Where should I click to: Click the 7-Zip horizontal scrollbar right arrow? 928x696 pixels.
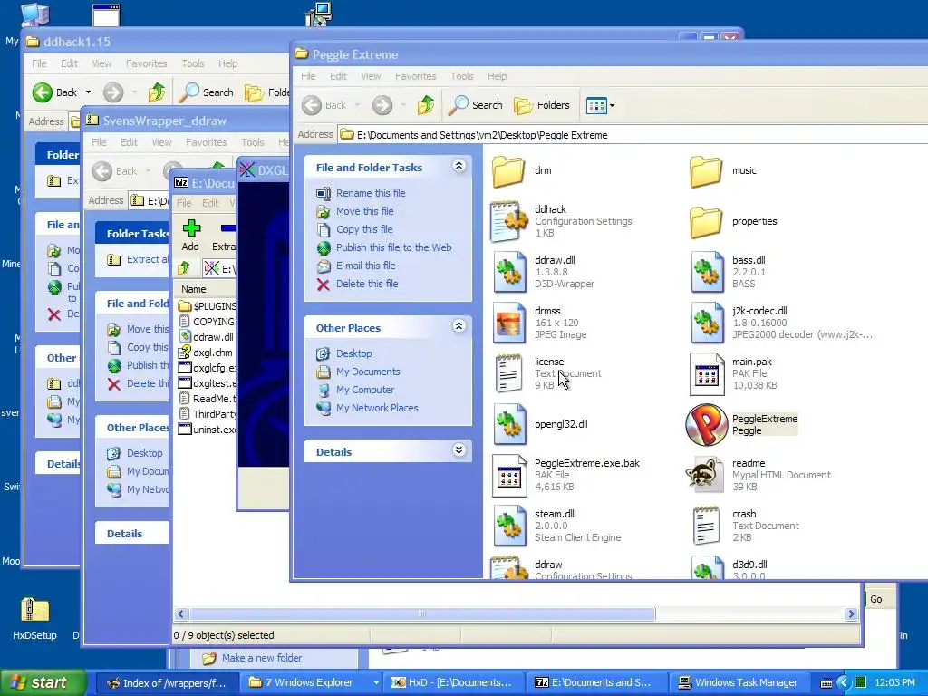click(x=851, y=614)
